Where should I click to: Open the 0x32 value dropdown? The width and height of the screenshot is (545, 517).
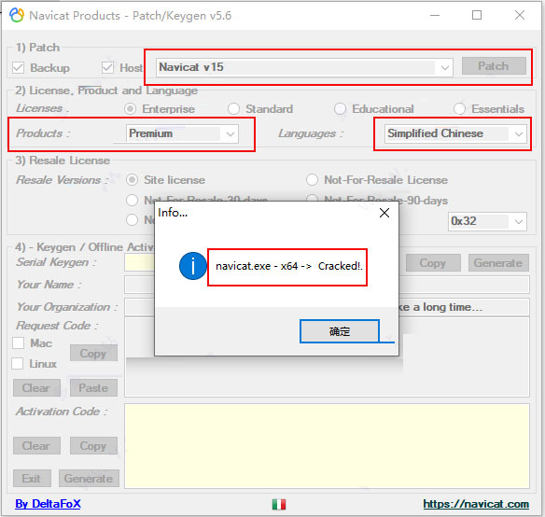(487, 221)
